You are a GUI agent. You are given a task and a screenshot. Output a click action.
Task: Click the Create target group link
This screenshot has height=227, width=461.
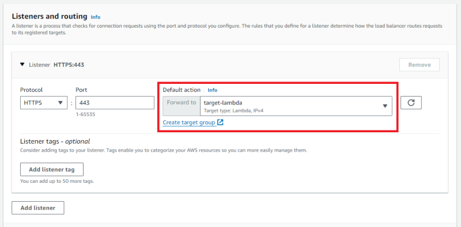[189, 122]
